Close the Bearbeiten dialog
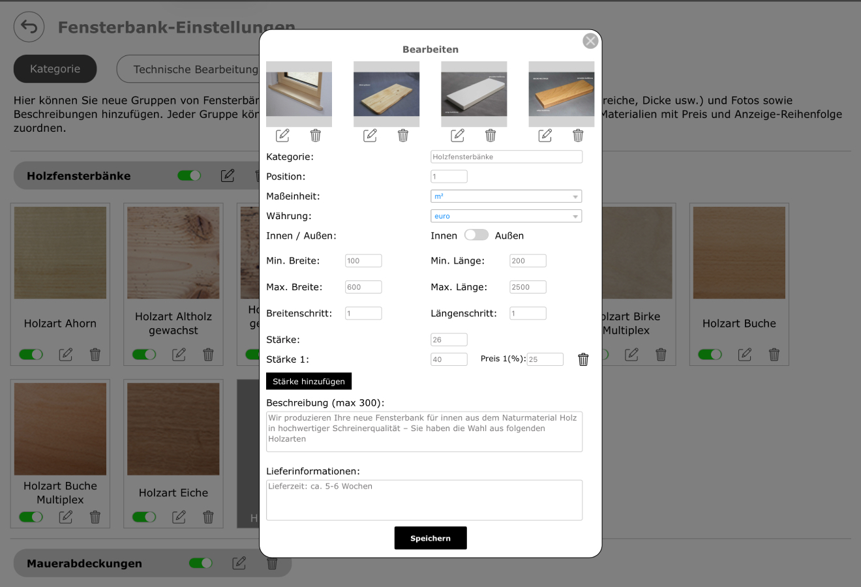The width and height of the screenshot is (861, 587). [590, 41]
